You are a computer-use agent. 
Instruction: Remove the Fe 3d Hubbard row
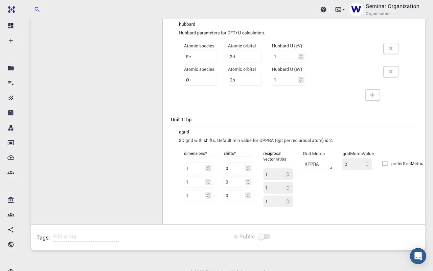tap(391, 48)
